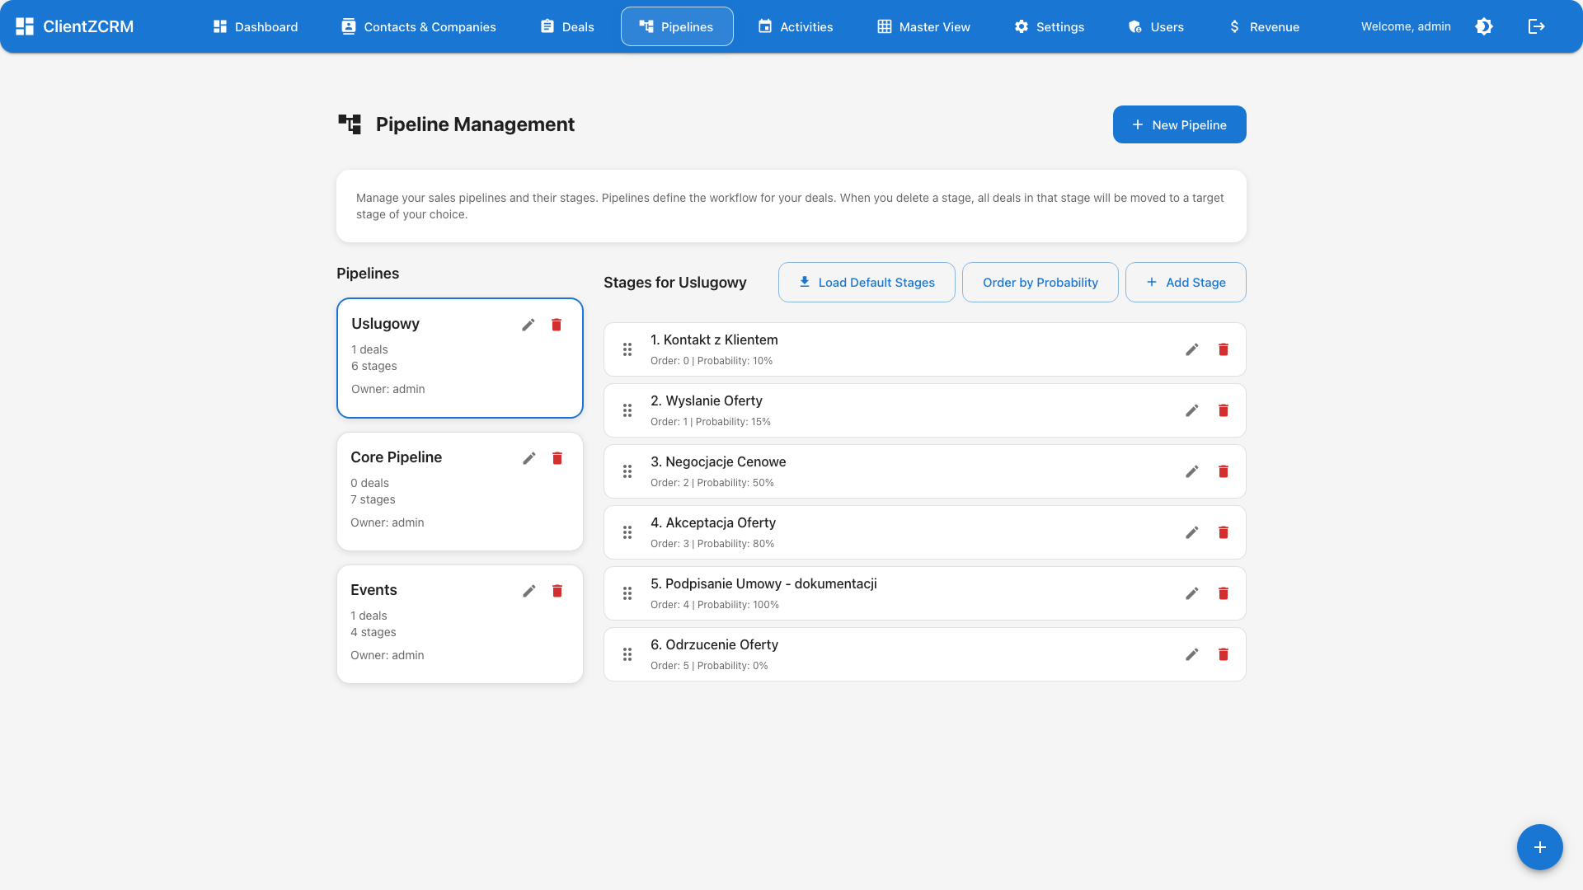The height and width of the screenshot is (890, 1583).
Task: Edit the 'Negocjacje Cenowe' stage
Action: tap(1192, 471)
